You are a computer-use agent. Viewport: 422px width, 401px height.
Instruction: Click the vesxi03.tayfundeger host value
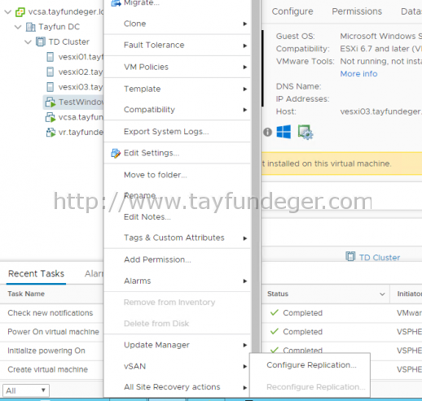380,111
